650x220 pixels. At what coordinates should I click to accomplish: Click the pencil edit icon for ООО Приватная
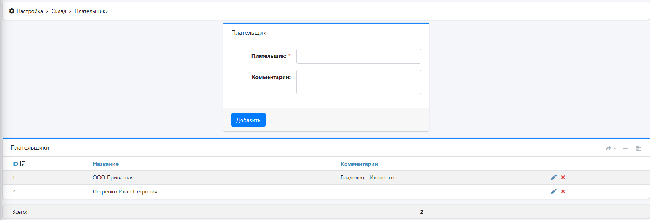click(x=553, y=177)
